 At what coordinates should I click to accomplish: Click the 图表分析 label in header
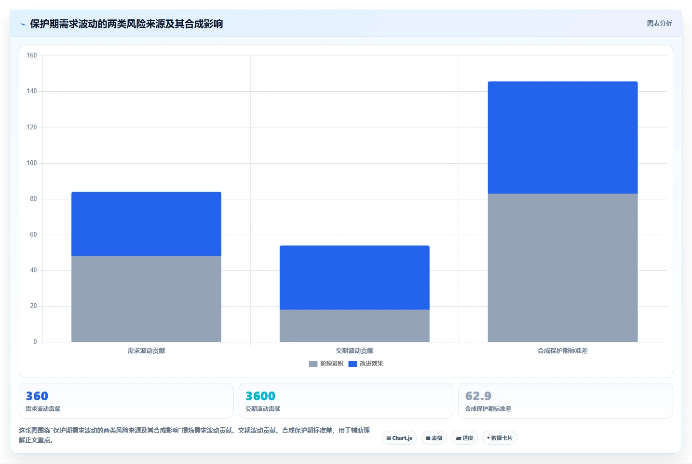(659, 23)
